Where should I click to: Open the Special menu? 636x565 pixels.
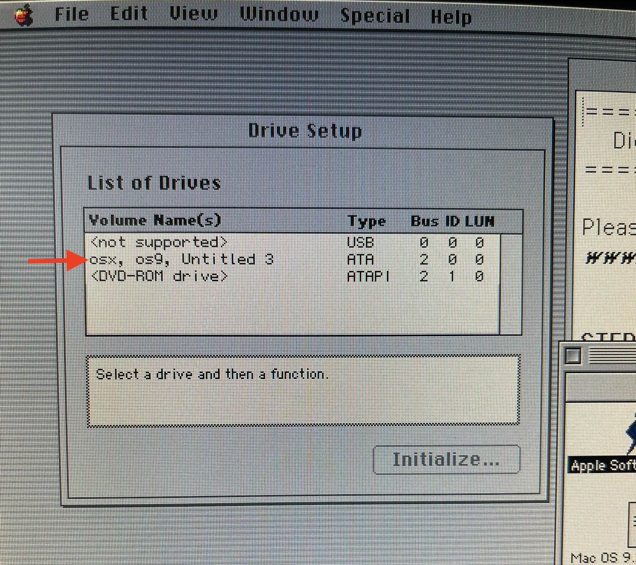pos(375,16)
